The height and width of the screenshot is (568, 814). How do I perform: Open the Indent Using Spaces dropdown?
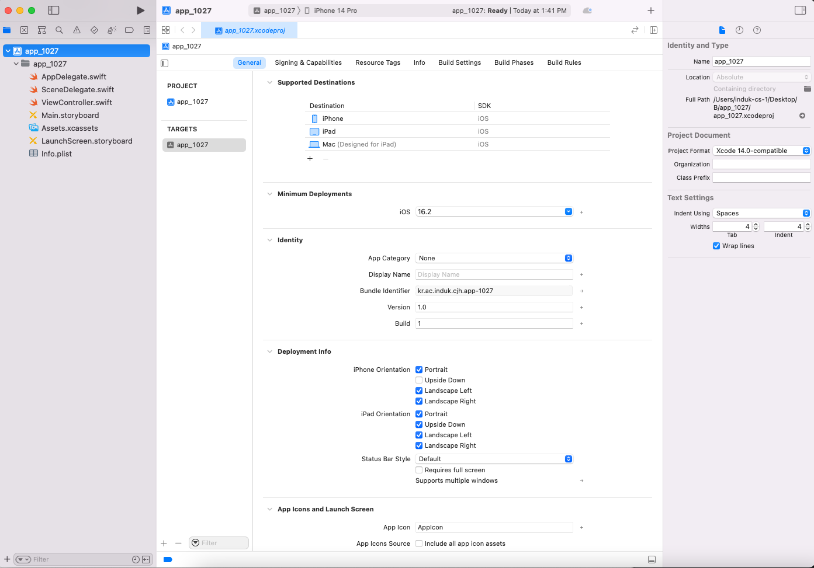coord(761,213)
